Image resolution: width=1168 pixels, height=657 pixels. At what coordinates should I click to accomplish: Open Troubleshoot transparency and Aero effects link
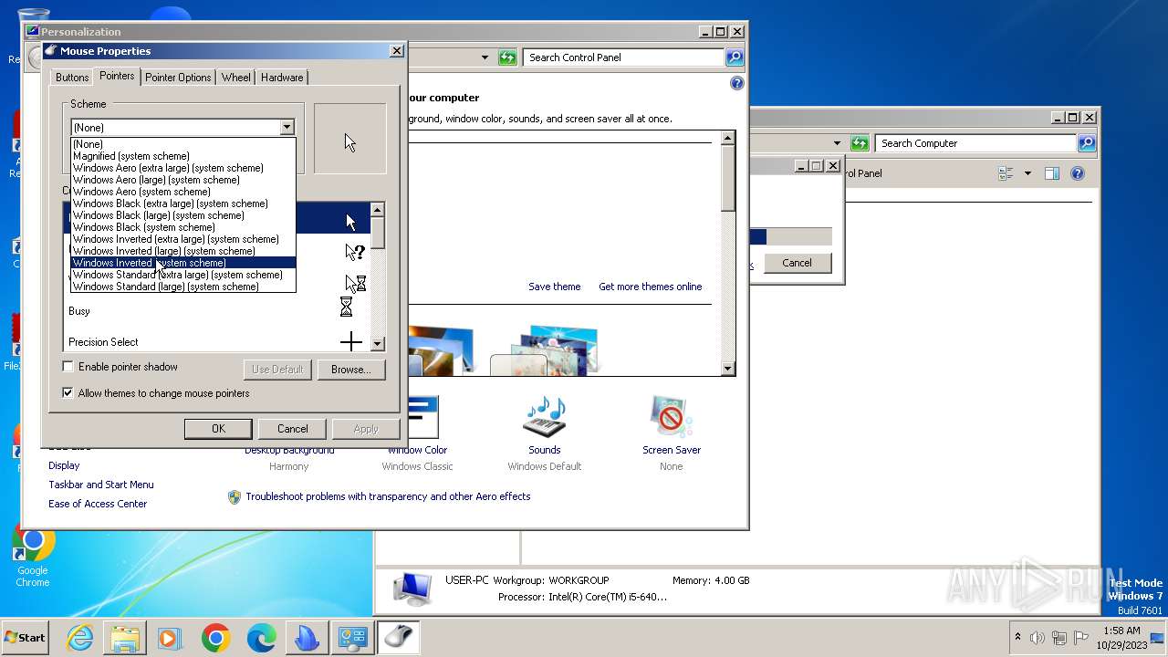[388, 496]
